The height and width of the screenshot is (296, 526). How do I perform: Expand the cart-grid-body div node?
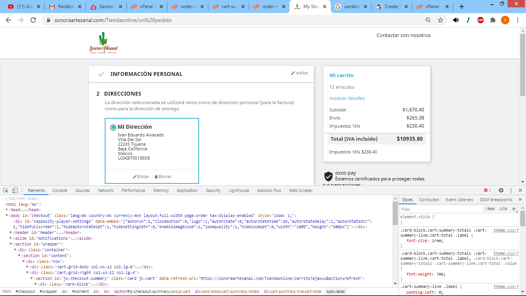coord(27,267)
